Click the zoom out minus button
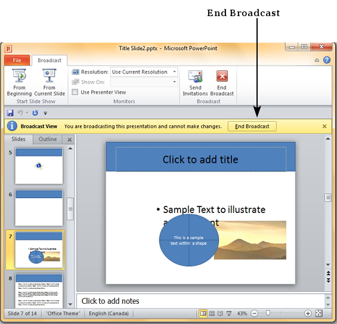The width and height of the screenshot is (337, 324). [x=255, y=313]
